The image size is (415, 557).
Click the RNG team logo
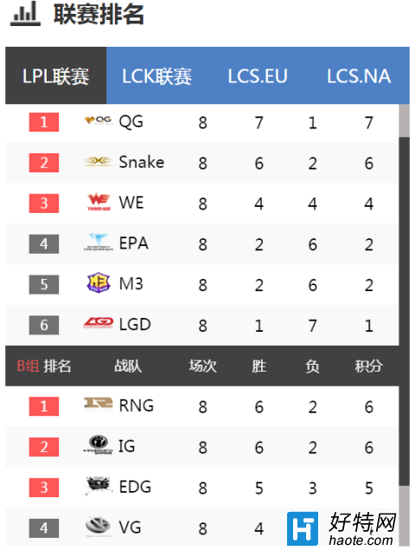(x=99, y=405)
